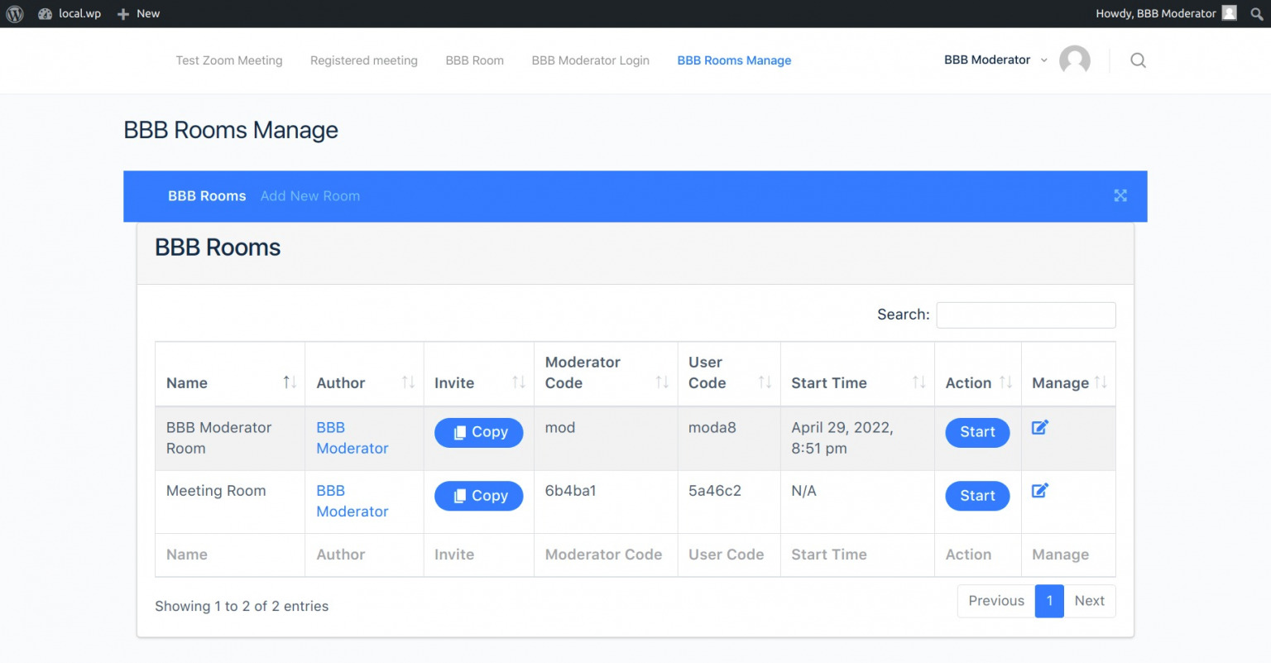Click the plus icon next to New
The height and width of the screenshot is (663, 1271).
pos(123,14)
